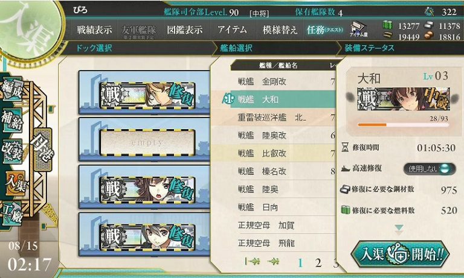Go to previous page arrow icon
Image resolution: width=464 pixels, height=278 pixels.
(273, 262)
